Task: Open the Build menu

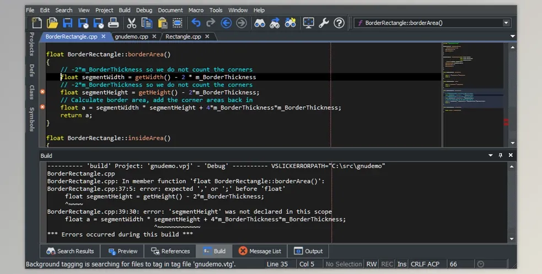Action: (x=125, y=10)
